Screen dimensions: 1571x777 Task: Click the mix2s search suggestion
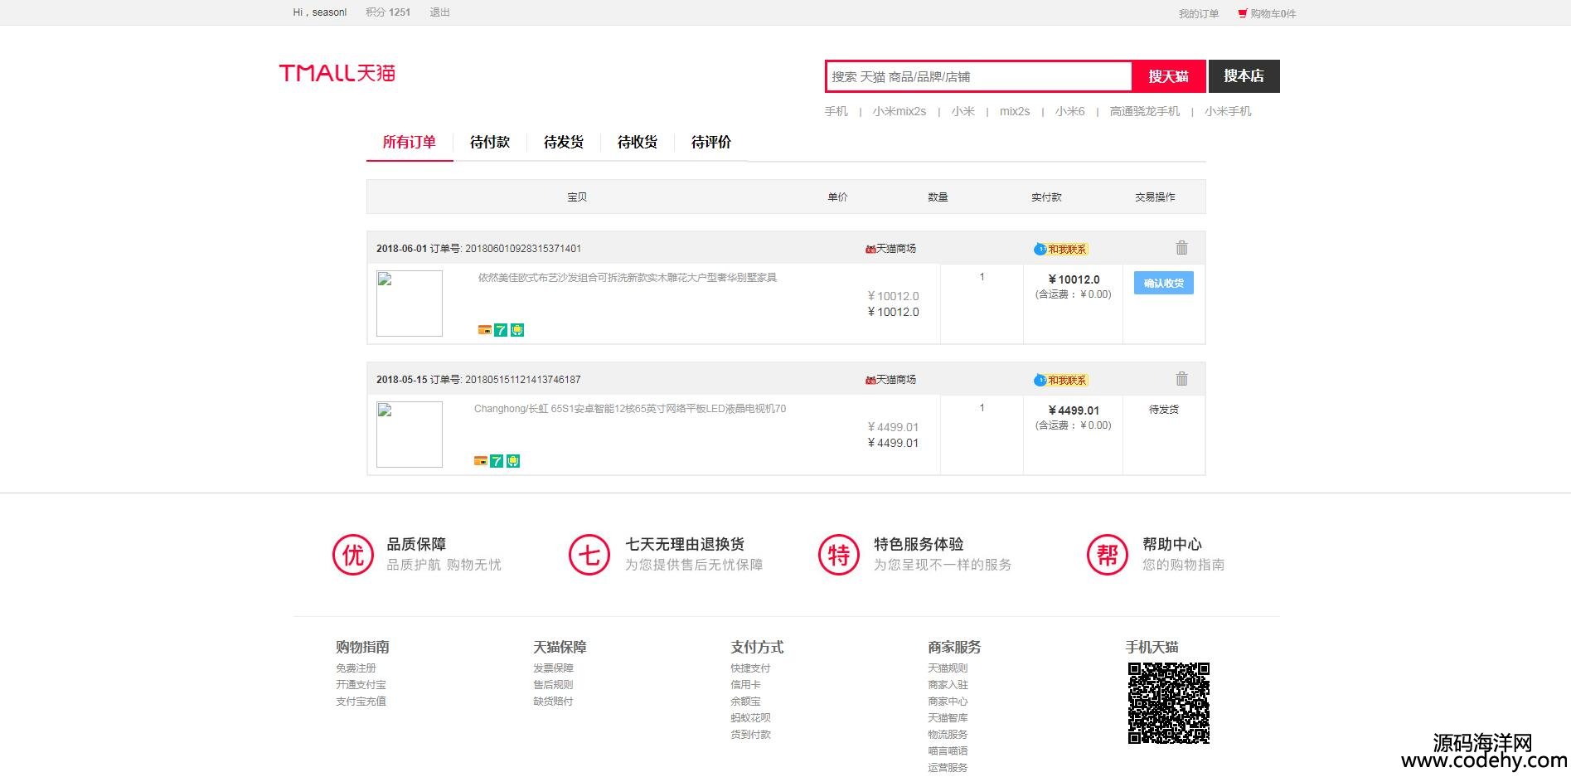[x=1015, y=111]
